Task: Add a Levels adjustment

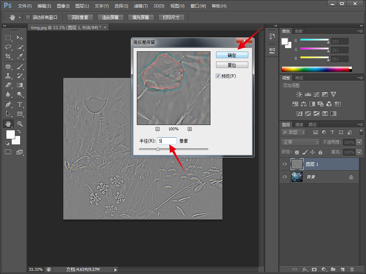Action: coord(308,95)
